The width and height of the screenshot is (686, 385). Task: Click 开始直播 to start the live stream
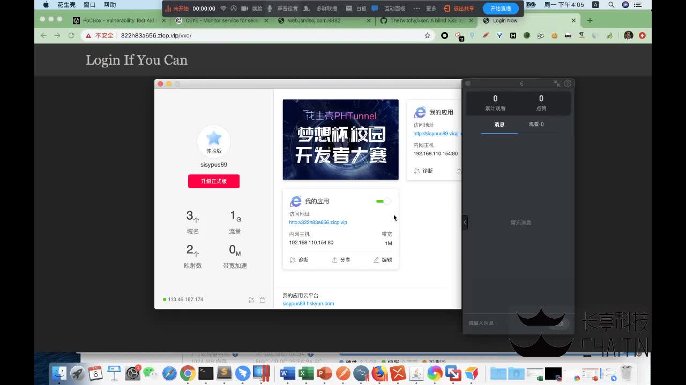pyautogui.click(x=501, y=9)
